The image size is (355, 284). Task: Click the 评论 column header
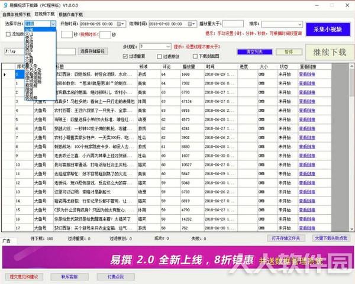(171, 67)
